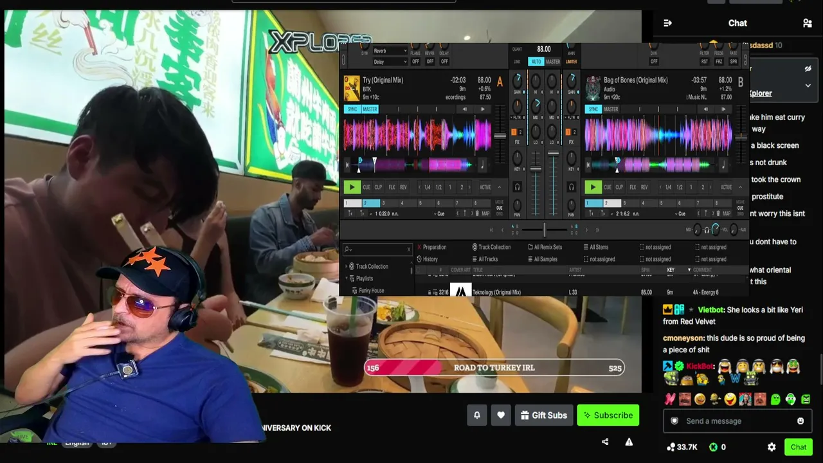Open the Delay effect dropdown
Screen dimensions: 823x463
click(390, 62)
